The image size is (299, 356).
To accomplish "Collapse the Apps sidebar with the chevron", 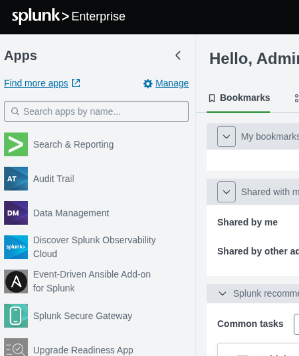I will point(178,55).
